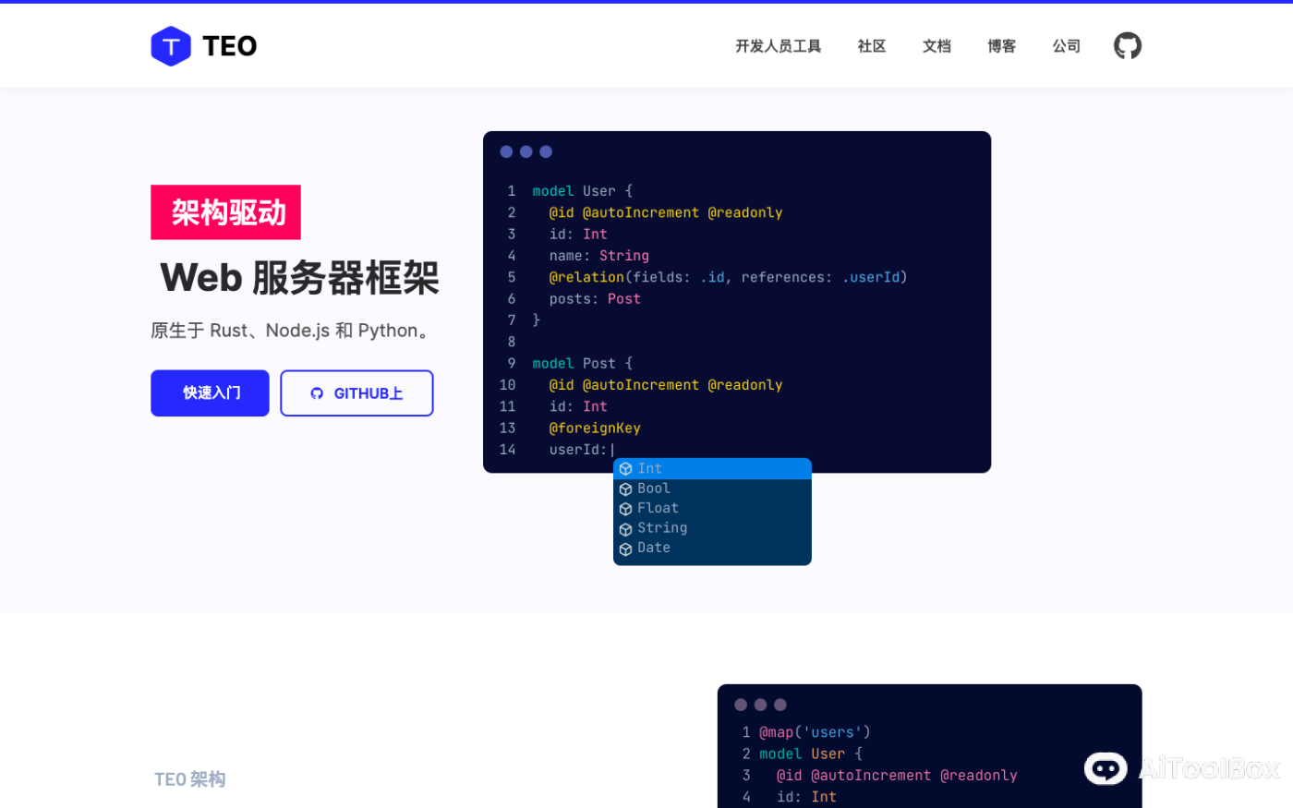Click the TEO hexagon logo icon
The width and height of the screenshot is (1293, 808).
point(171,45)
